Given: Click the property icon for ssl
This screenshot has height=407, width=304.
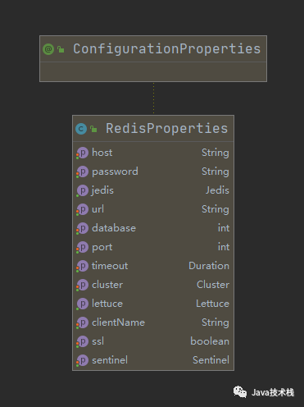Looking at the screenshot, I should pyautogui.click(x=82, y=341).
